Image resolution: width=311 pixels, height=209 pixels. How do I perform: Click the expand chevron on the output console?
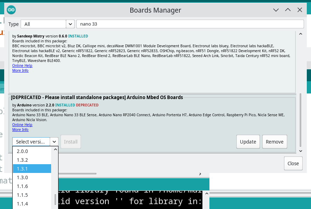(206, 193)
